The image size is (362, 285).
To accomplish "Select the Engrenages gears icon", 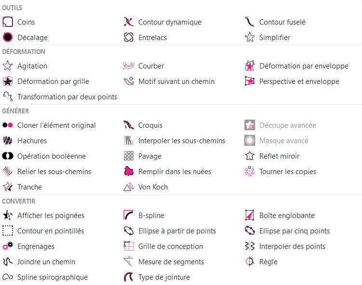I will pyautogui.click(x=8, y=246).
